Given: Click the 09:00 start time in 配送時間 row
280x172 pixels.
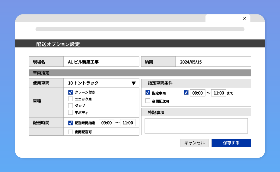Looking at the screenshot, I should 107,123.
